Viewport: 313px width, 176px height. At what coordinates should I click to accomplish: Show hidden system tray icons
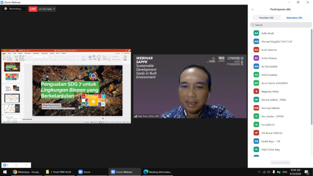[x=259, y=172]
